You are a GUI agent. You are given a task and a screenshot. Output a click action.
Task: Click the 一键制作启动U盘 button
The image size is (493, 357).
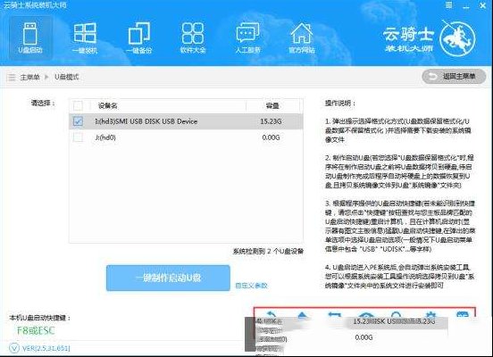[168, 278]
